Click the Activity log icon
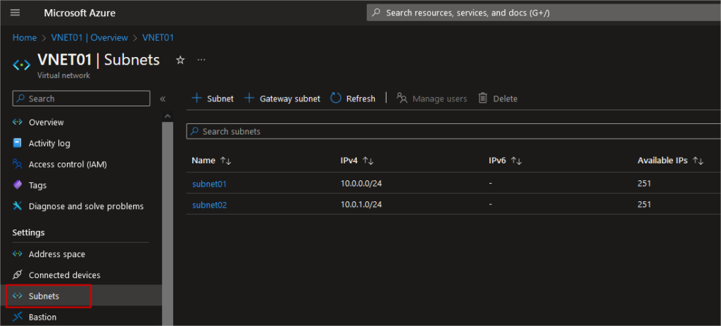Image resolution: width=721 pixels, height=326 pixels. (x=18, y=143)
